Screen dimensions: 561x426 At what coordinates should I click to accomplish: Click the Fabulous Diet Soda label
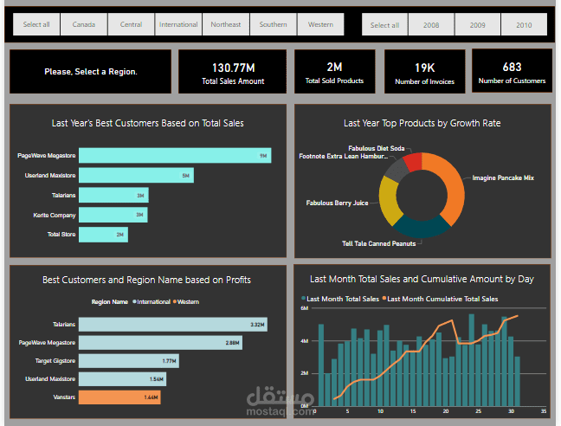point(377,148)
